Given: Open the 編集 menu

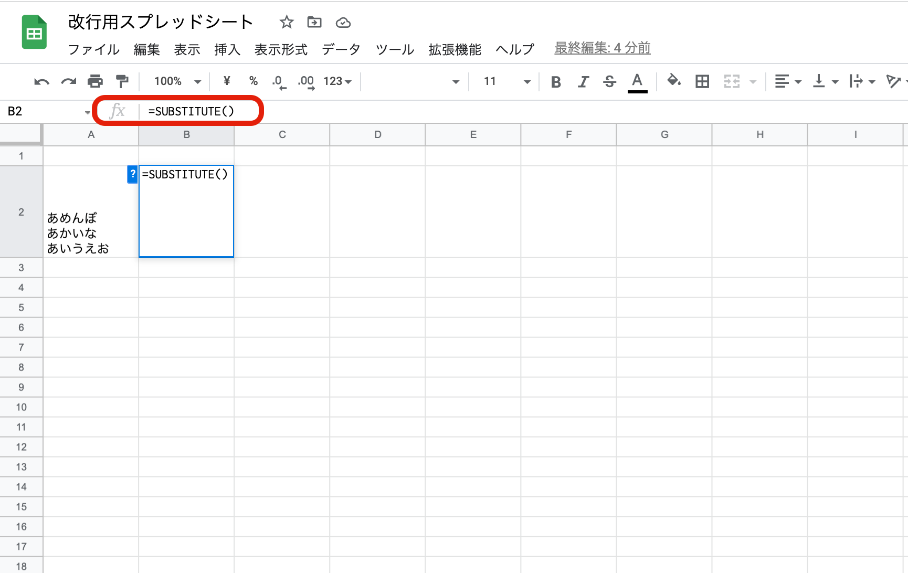Looking at the screenshot, I should [147, 49].
